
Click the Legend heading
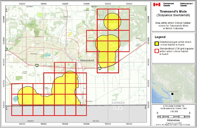point(160,37)
